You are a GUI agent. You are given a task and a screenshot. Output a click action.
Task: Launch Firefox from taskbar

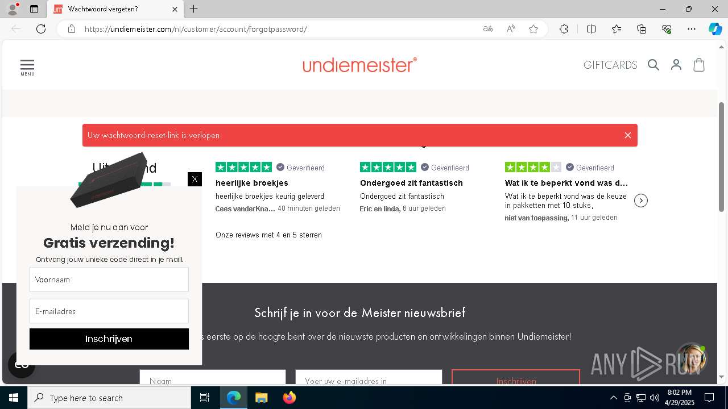click(289, 398)
